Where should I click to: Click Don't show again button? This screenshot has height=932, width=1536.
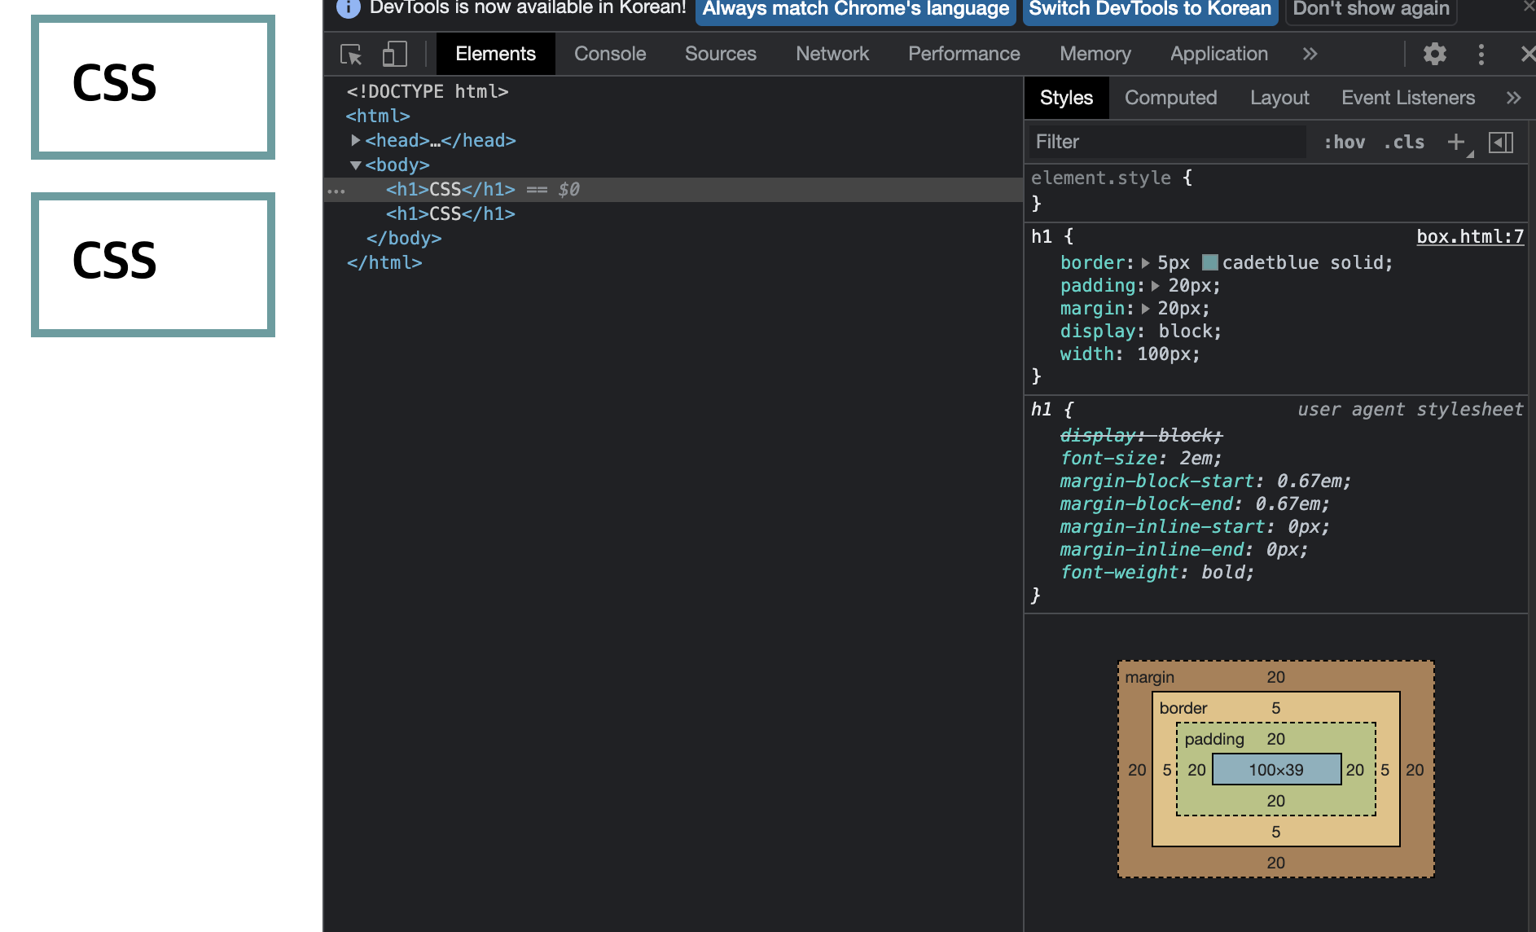[1371, 10]
